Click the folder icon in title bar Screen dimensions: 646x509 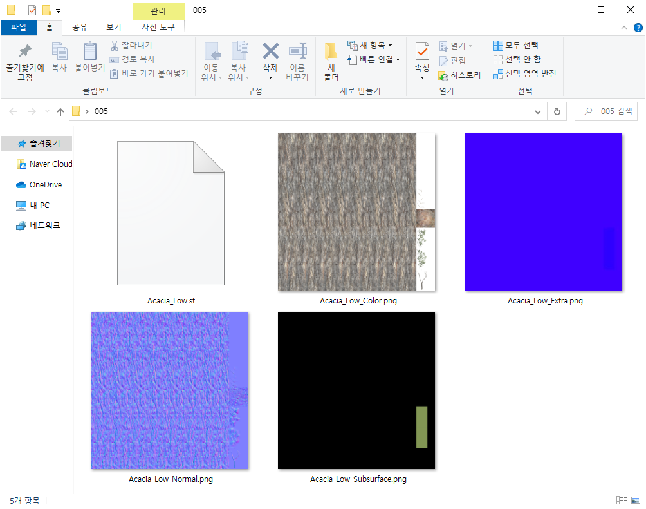point(11,10)
